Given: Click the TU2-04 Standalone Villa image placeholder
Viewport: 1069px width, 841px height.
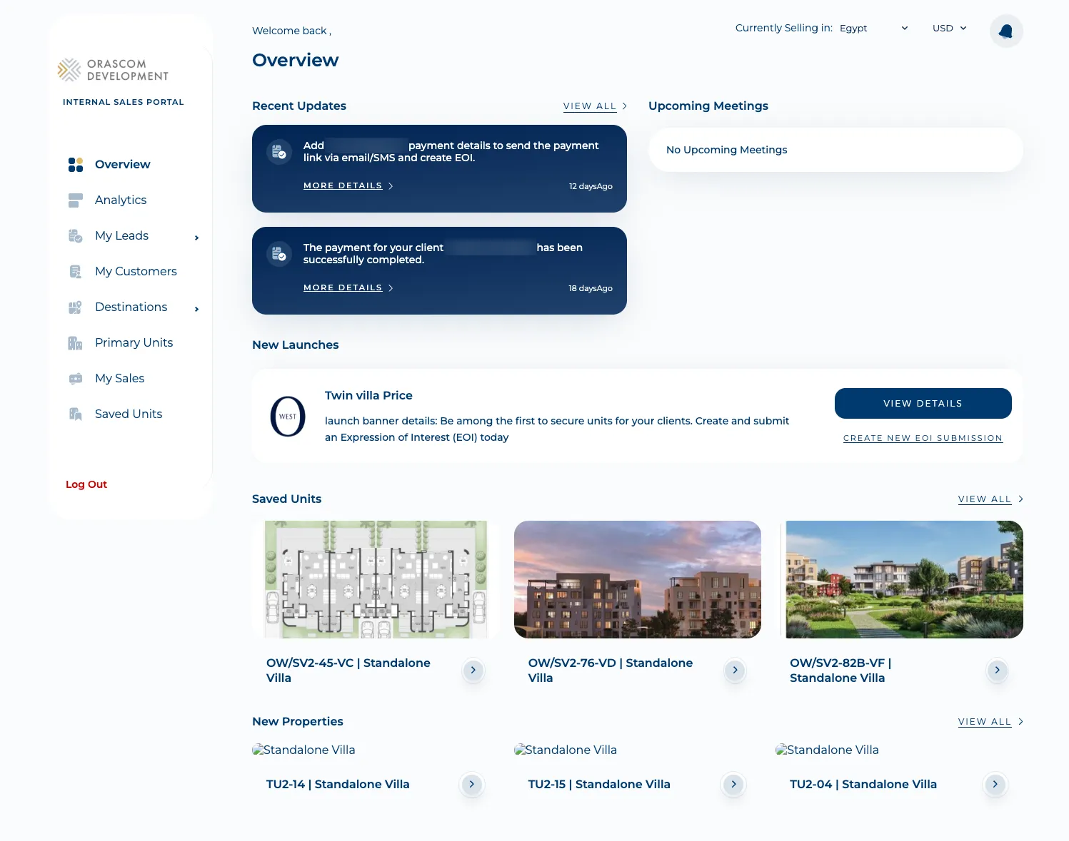Looking at the screenshot, I should click(828, 750).
